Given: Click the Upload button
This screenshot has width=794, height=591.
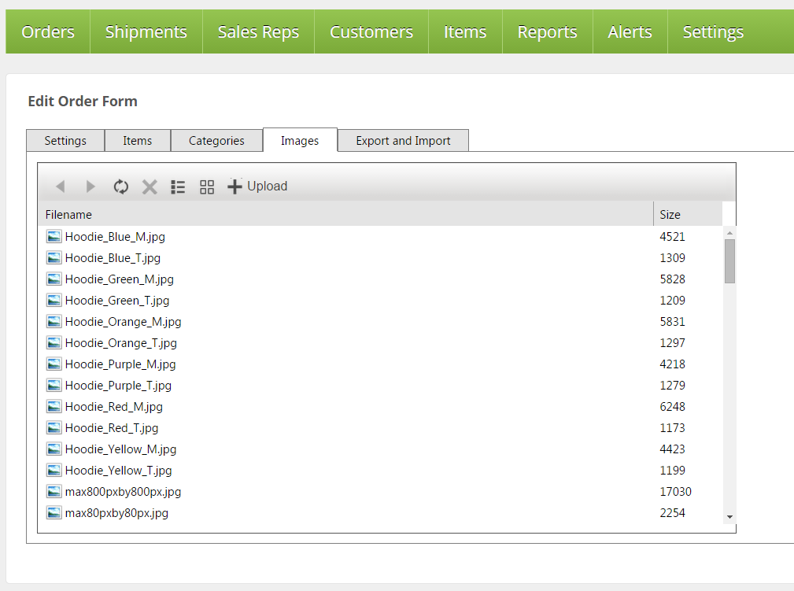Looking at the screenshot, I should [x=257, y=187].
